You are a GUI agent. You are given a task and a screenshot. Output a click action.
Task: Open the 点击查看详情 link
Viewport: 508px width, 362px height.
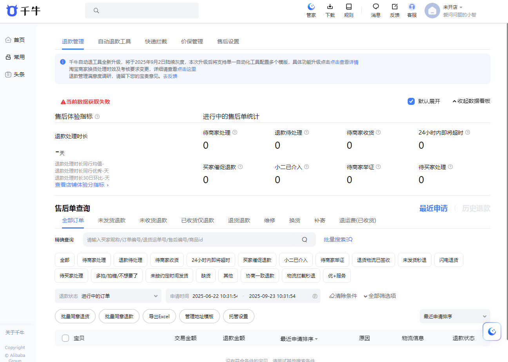click(x=344, y=62)
